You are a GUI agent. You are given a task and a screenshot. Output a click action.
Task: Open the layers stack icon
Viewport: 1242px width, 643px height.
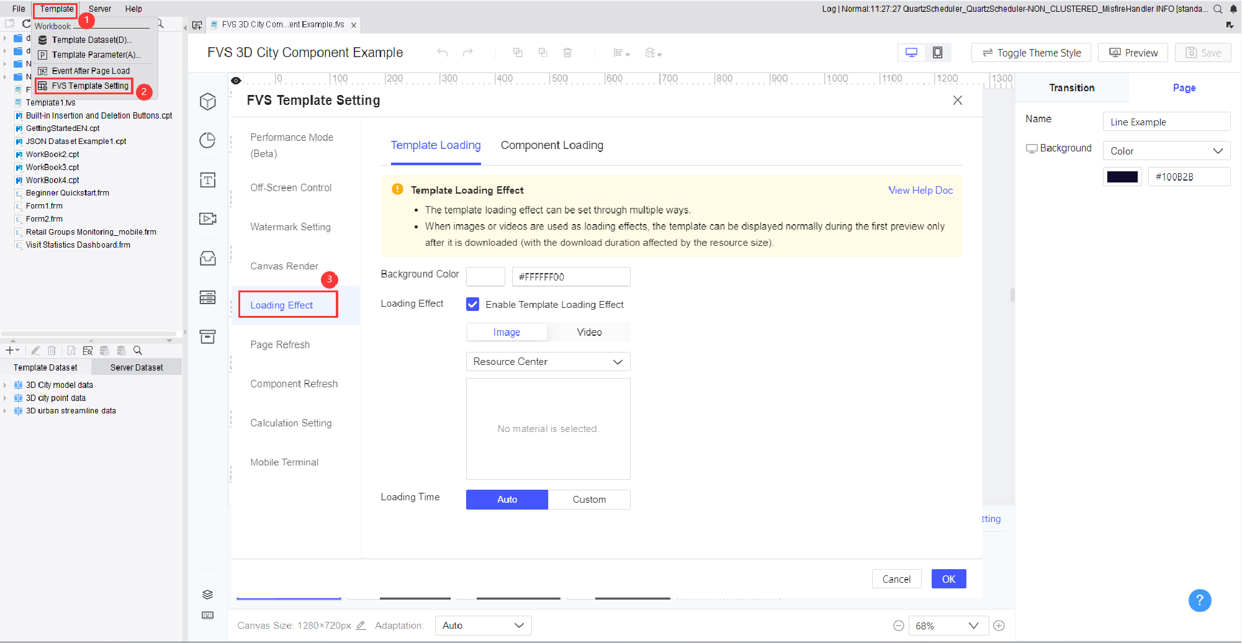coord(208,595)
